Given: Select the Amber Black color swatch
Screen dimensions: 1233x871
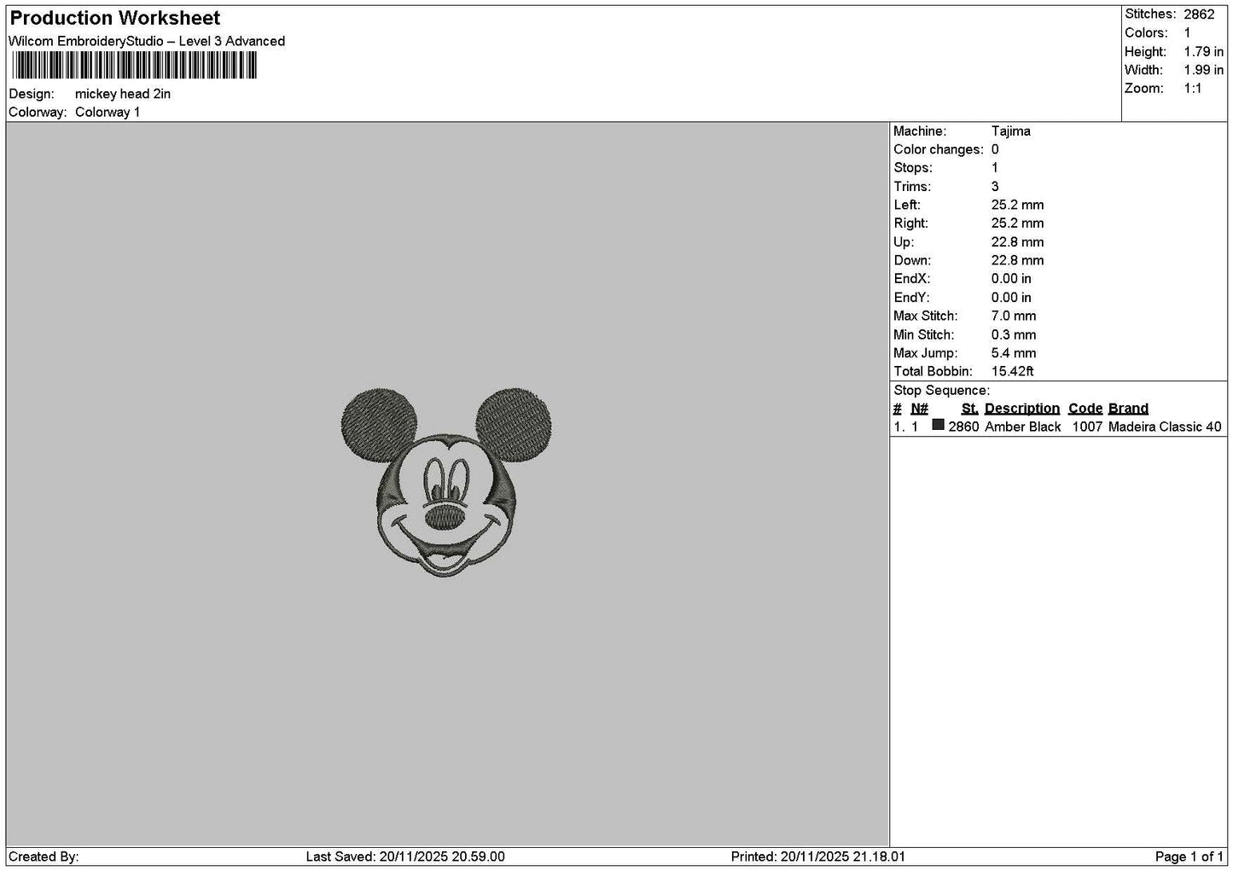Looking at the screenshot, I should click(x=939, y=425).
